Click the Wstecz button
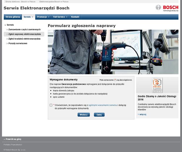Viewport: 182px width, 152px height. pos(84,115)
